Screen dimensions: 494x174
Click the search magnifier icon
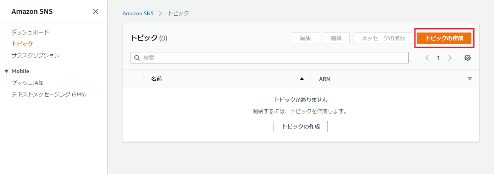click(137, 58)
